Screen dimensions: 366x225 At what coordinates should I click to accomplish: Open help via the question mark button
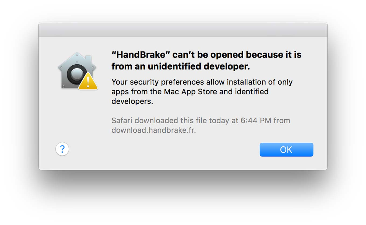[x=62, y=149]
